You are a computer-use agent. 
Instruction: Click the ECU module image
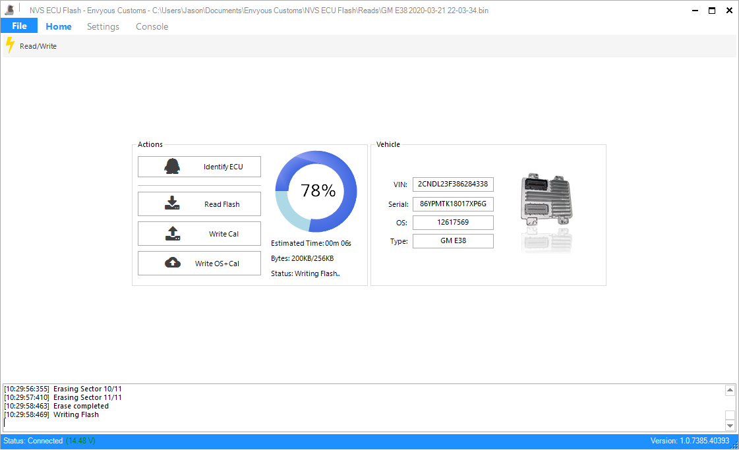(547, 200)
